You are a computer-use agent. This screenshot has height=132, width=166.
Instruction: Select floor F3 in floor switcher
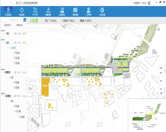(161, 73)
